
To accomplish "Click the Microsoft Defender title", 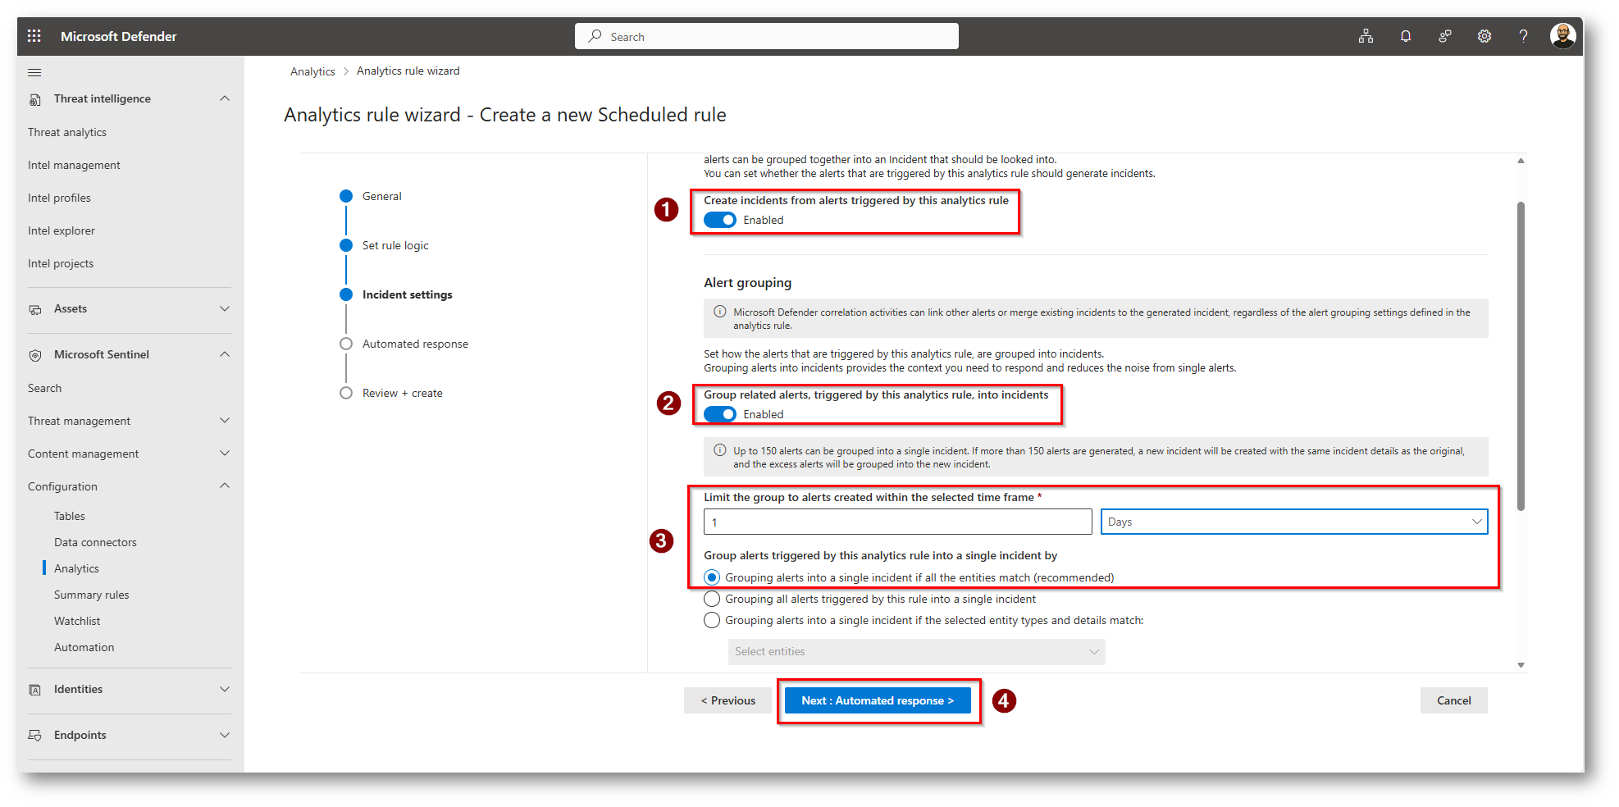I will 119,36.
